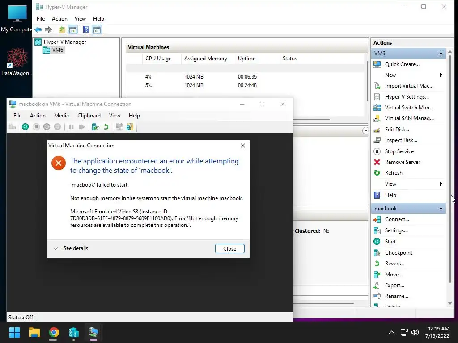This screenshot has width=458, height=343.
Task: Click Forward arrow in Hyper-V Manager toolbar
Action: [48, 29]
